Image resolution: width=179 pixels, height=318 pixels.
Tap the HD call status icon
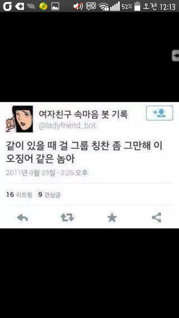click(x=91, y=6)
